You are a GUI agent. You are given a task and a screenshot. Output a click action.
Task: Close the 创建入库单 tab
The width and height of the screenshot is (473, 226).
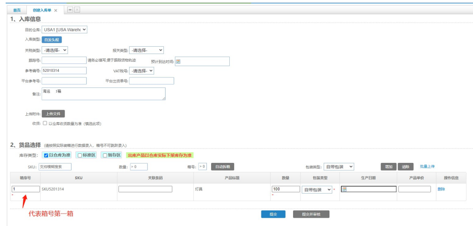coord(55,10)
